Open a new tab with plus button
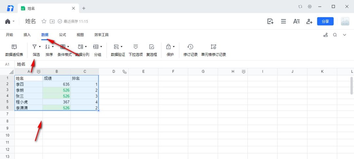The height and width of the screenshot is (159, 354). coord(84,8)
